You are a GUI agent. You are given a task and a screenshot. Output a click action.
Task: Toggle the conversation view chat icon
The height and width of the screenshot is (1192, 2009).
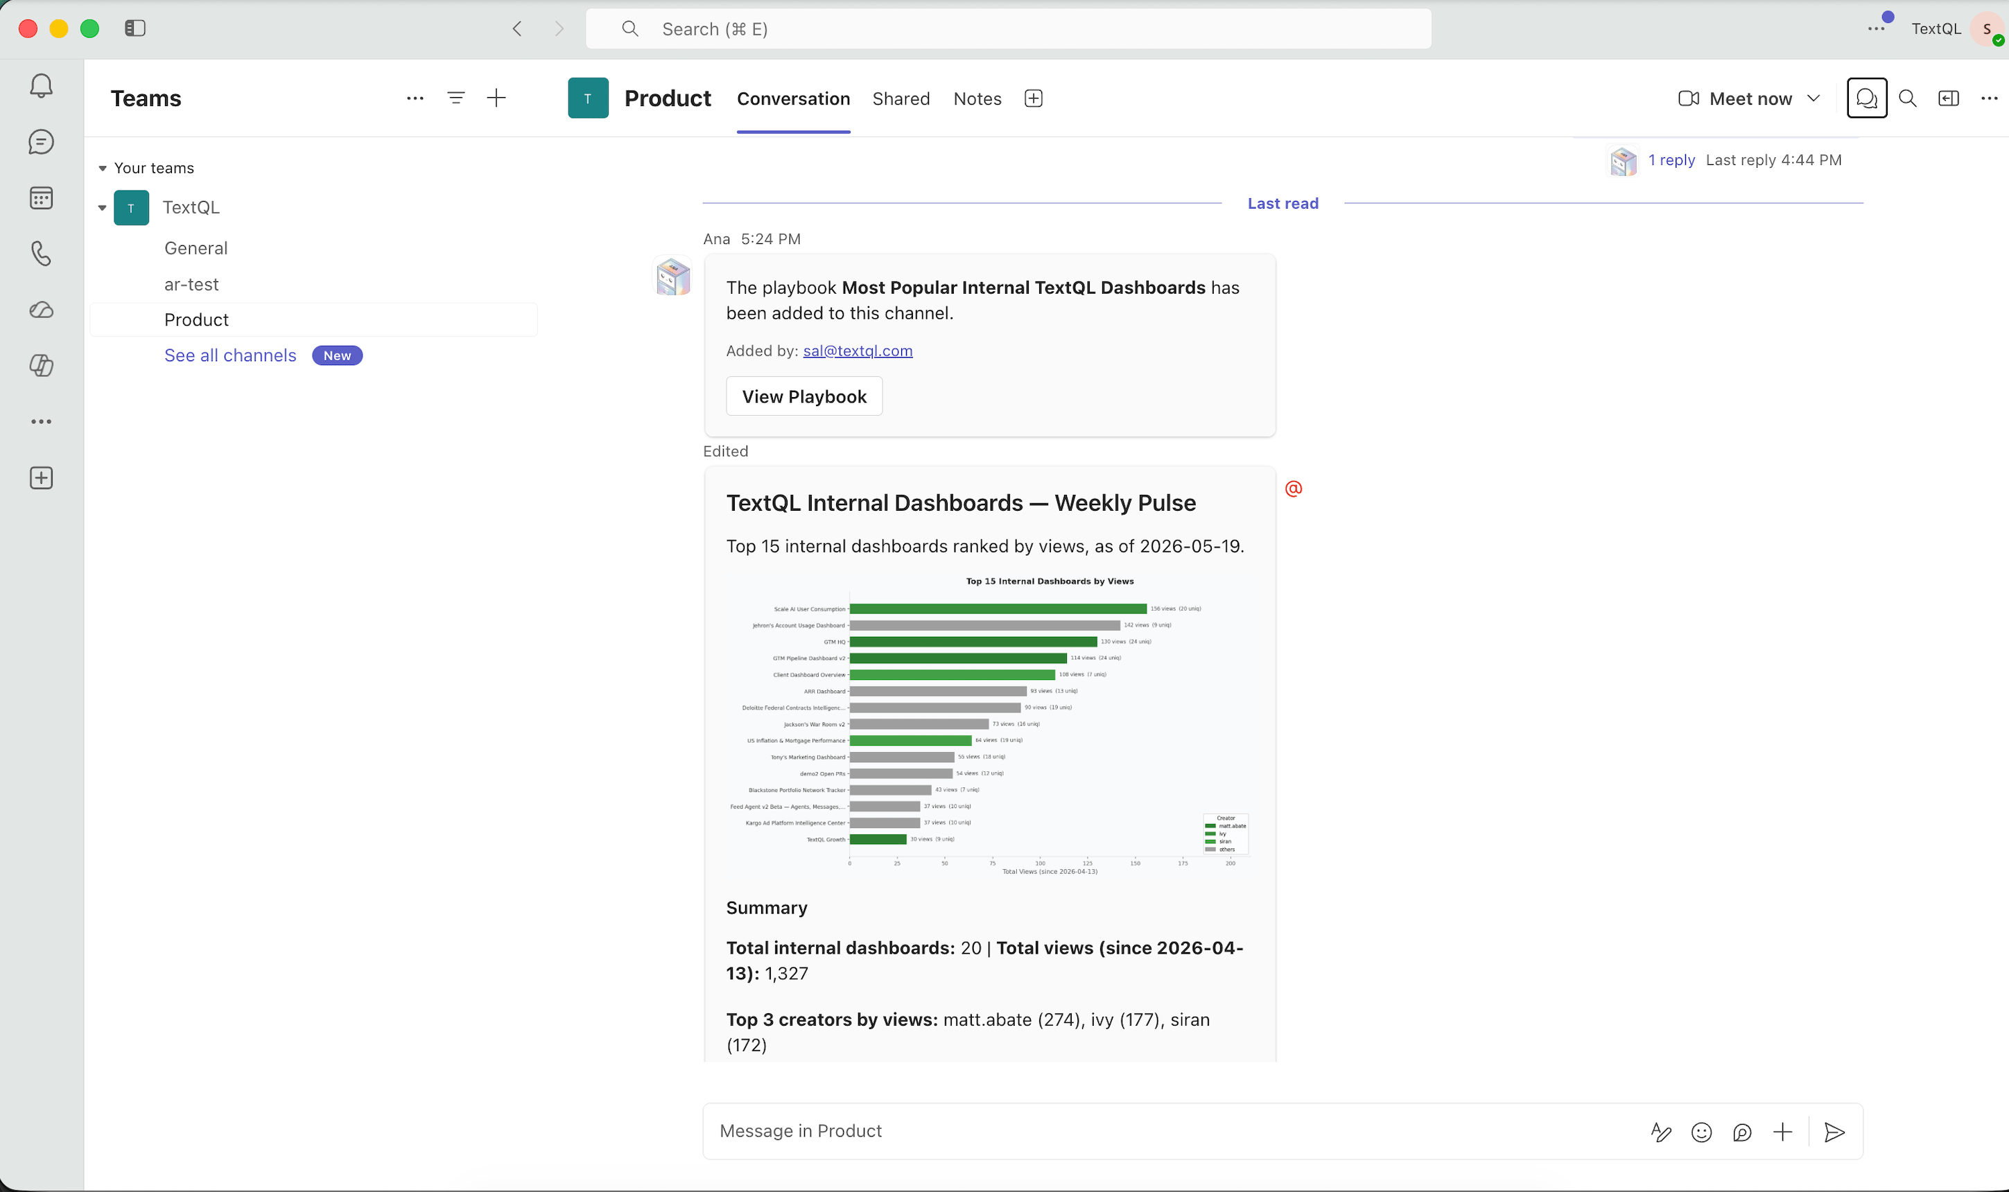click(x=1866, y=98)
